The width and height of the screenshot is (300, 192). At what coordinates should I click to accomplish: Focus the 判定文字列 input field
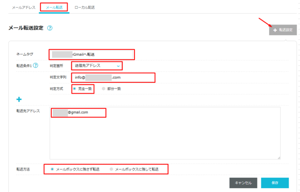pos(113,77)
